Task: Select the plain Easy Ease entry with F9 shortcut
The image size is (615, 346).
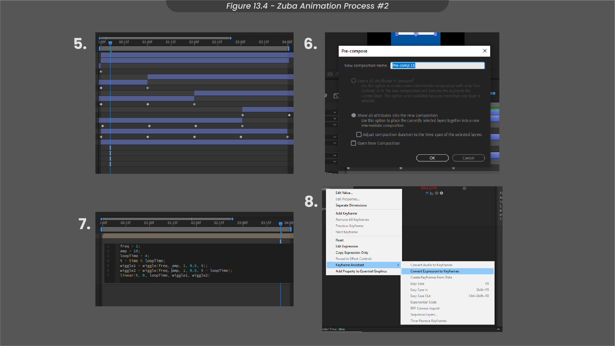Action: 417,284
